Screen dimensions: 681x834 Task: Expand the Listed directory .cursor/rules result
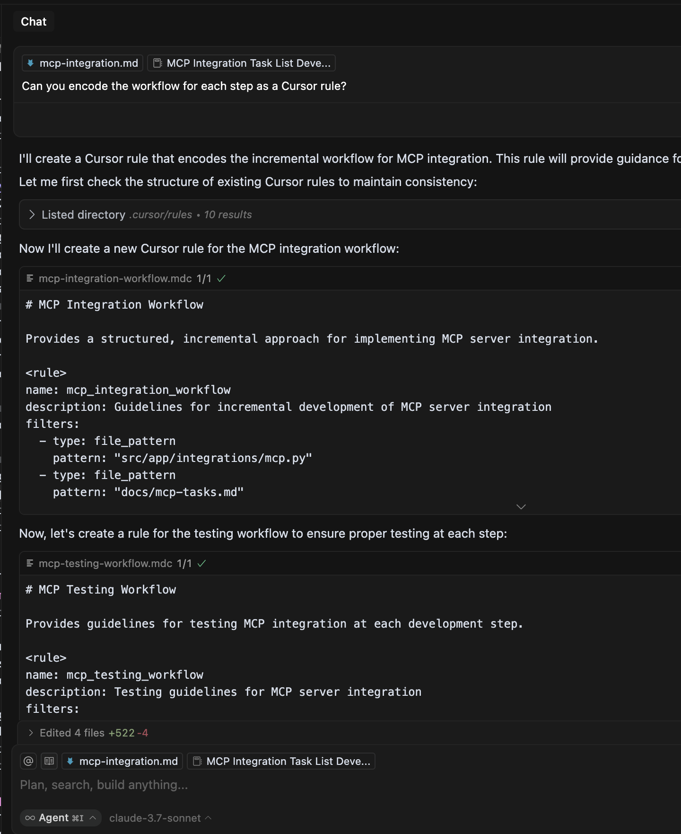pos(32,214)
